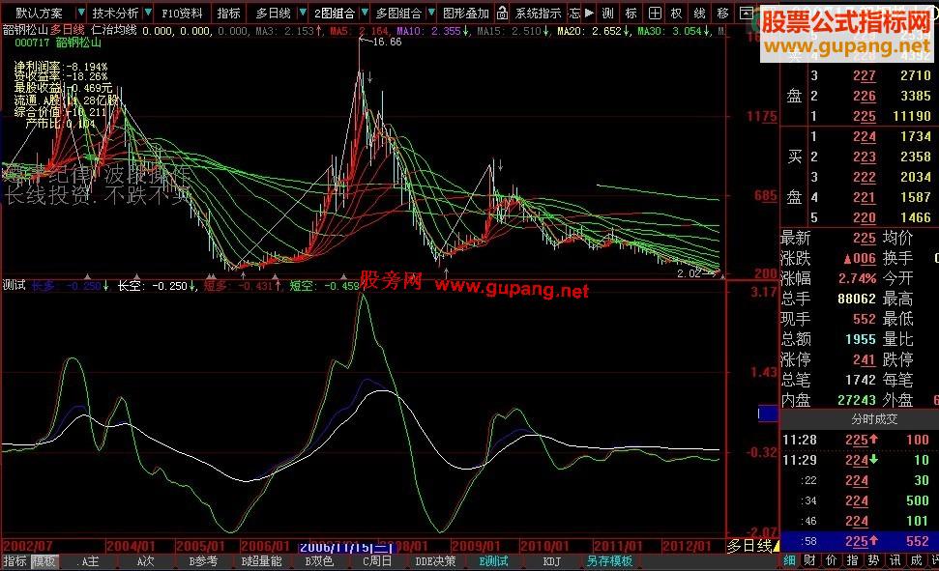Toggle the B双色 dual-color template
The width and height of the screenshot is (939, 571).
[319, 559]
